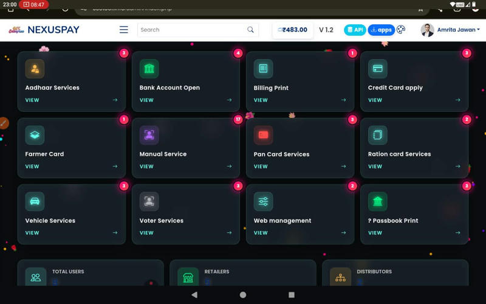This screenshot has width=486, height=304.
Task: Open the Amrita Jawan user dropdown
Action: [x=459, y=30]
